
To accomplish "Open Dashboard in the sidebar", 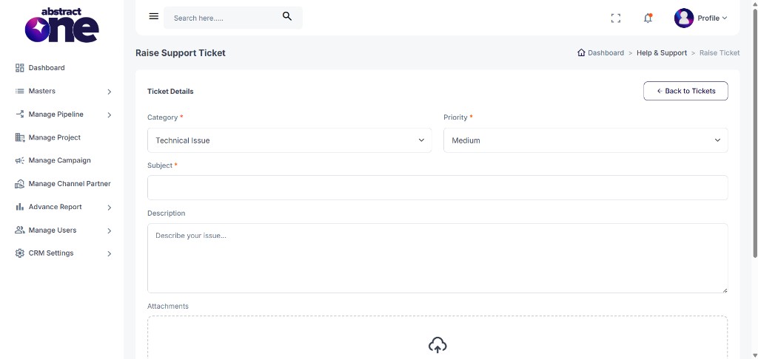I will click(47, 68).
